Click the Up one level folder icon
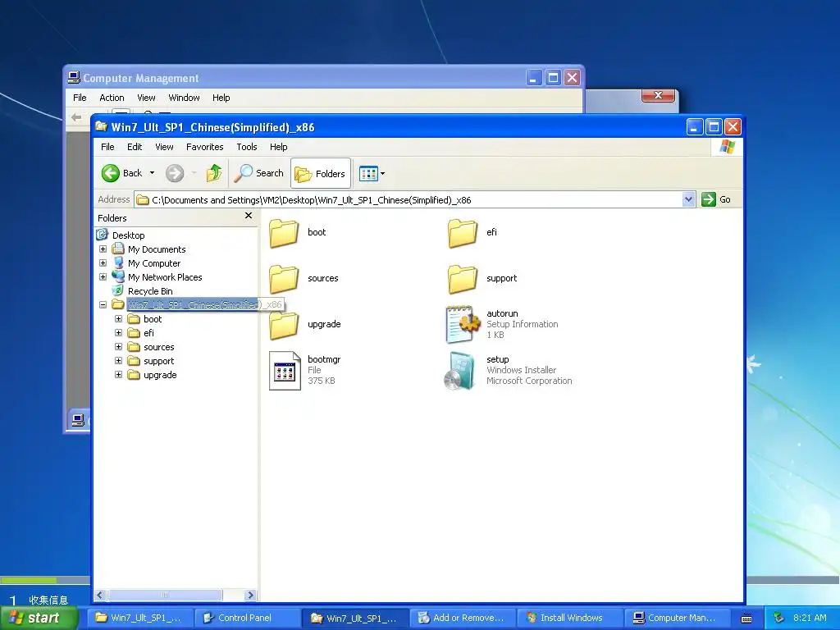This screenshot has width=840, height=630. pyautogui.click(x=214, y=173)
